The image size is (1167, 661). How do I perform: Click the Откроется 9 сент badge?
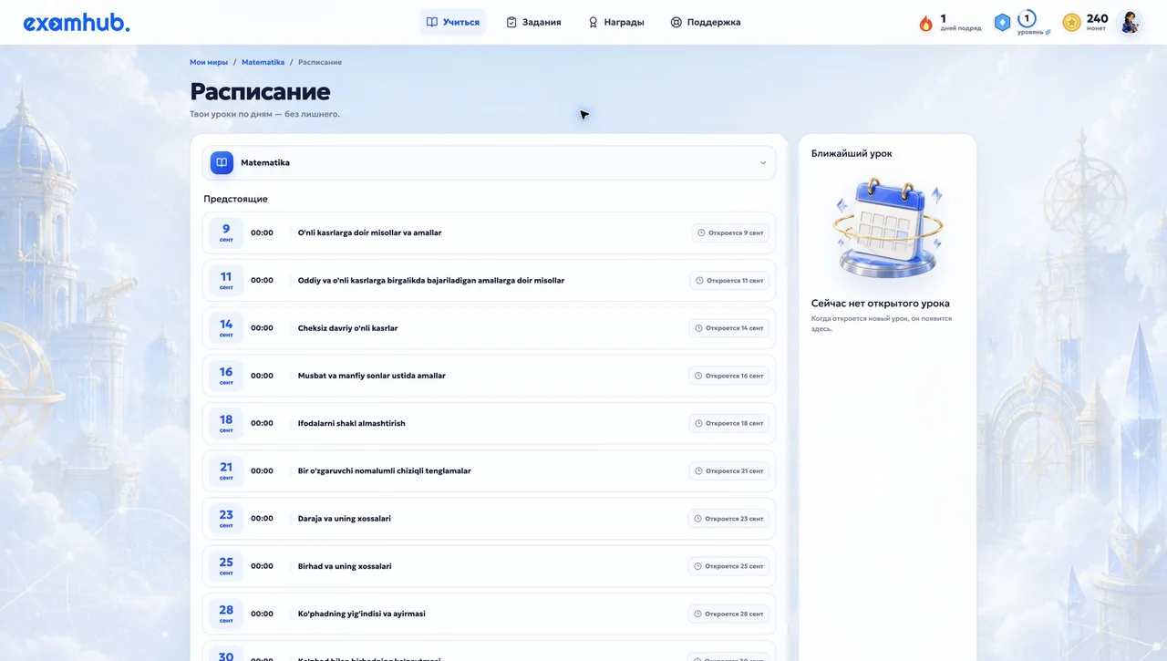(729, 232)
